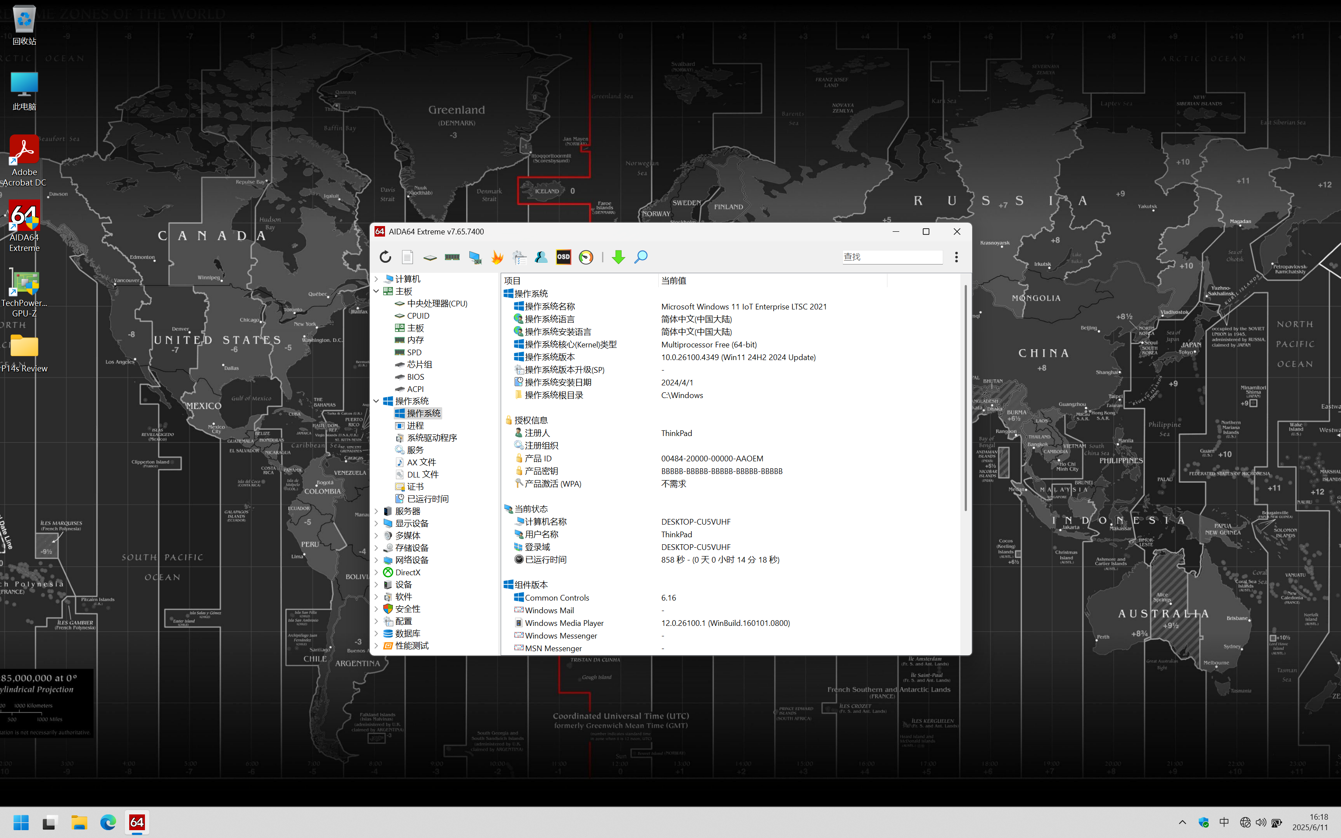Show hidden tray icons chevron
The image size is (1341, 838).
[x=1182, y=822]
